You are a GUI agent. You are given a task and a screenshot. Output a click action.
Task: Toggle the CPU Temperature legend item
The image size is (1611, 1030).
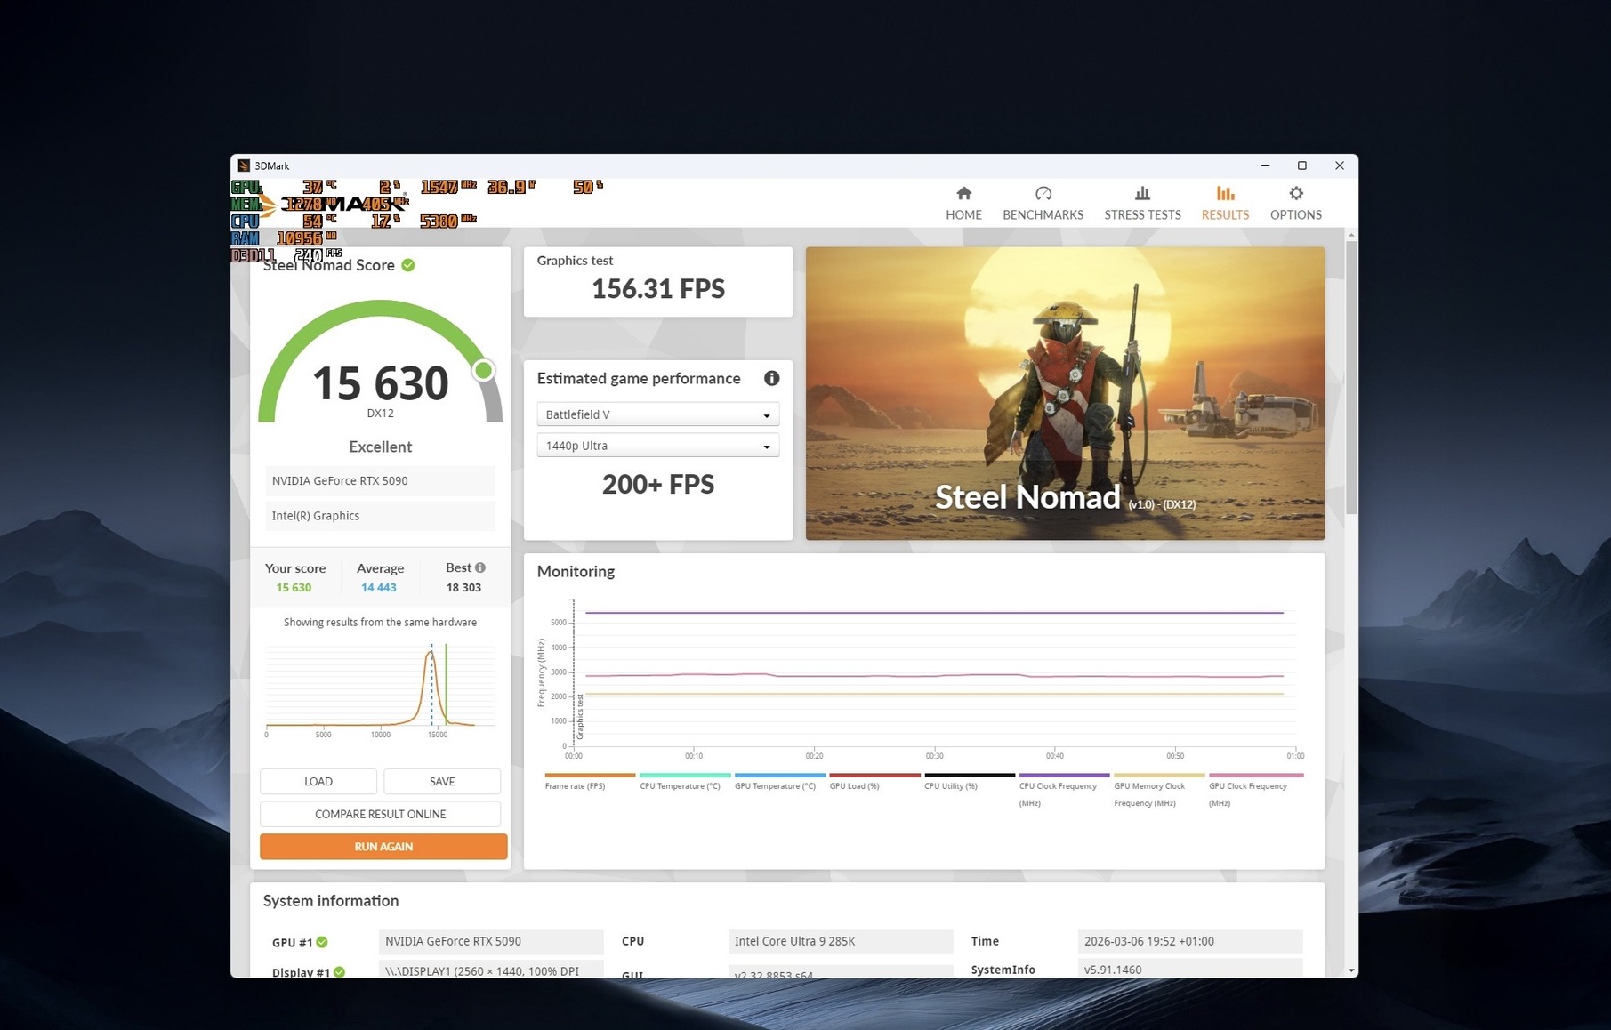(684, 781)
